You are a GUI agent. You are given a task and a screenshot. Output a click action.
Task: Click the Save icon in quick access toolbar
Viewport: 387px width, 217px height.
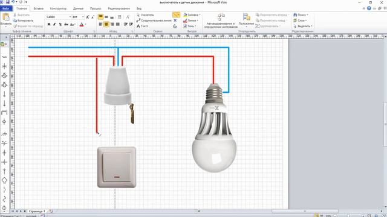click(x=8, y=2)
